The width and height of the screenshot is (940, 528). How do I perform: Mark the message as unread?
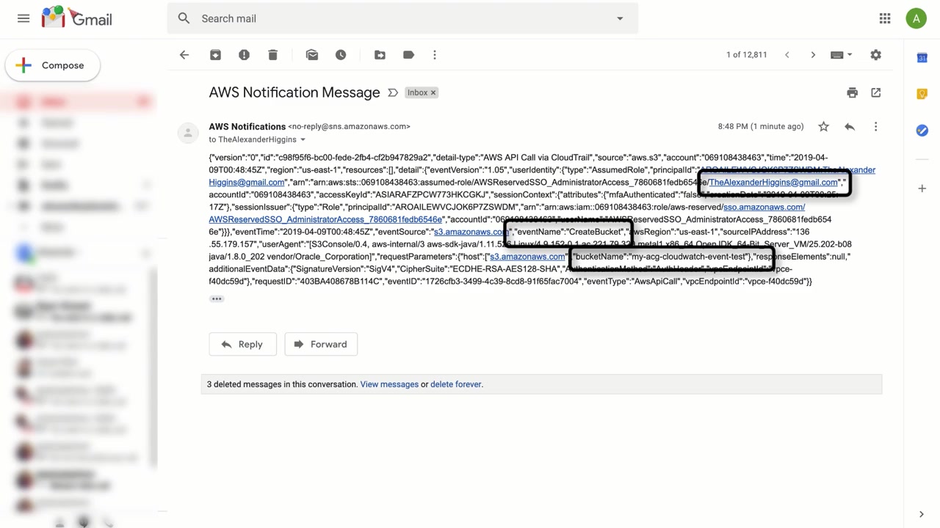click(x=312, y=55)
